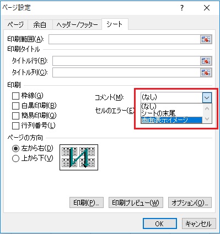Toggle the コメント(M) dropdown arrow
Viewport: 220px width, 234px height.
[207, 97]
